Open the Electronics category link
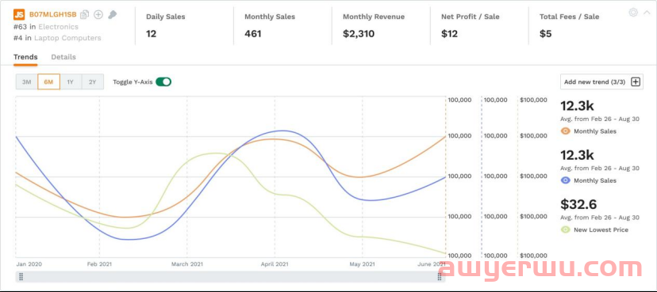The height and width of the screenshot is (292, 657). 58,27
